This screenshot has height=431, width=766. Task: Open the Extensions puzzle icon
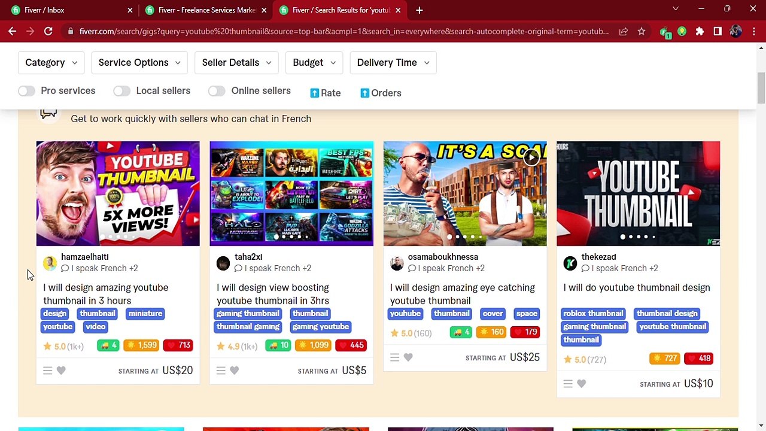point(700,31)
